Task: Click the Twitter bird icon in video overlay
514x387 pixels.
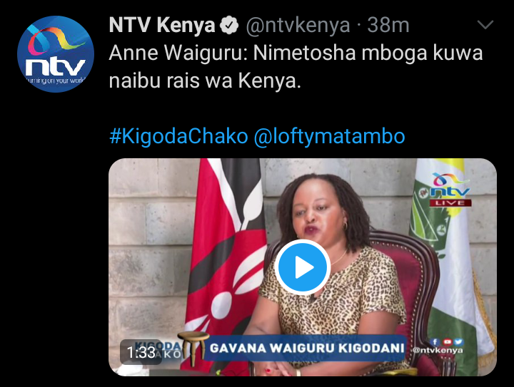Action: coord(458,342)
